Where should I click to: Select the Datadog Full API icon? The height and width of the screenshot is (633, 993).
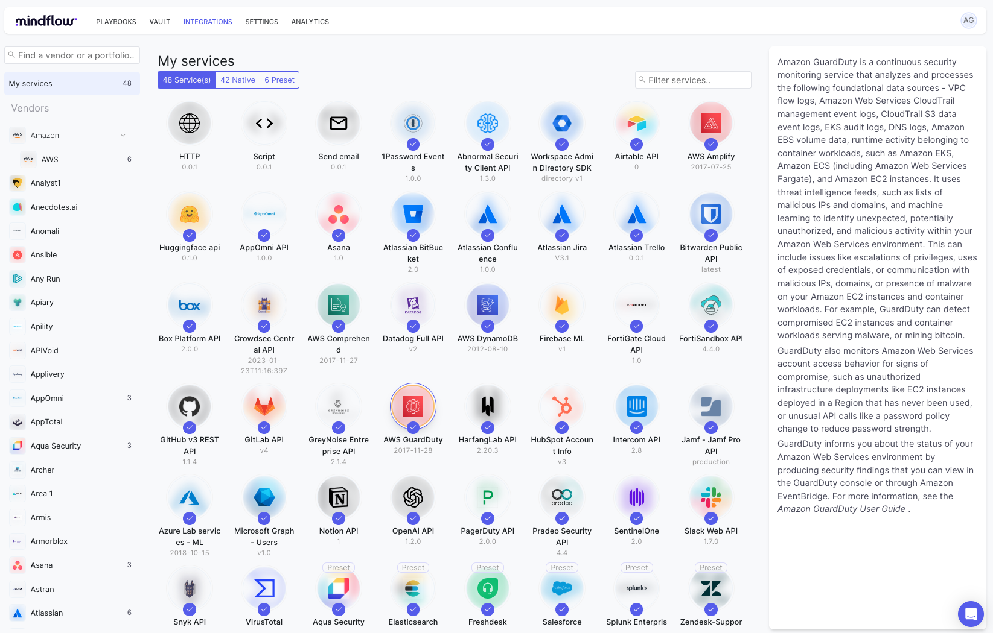[413, 305]
